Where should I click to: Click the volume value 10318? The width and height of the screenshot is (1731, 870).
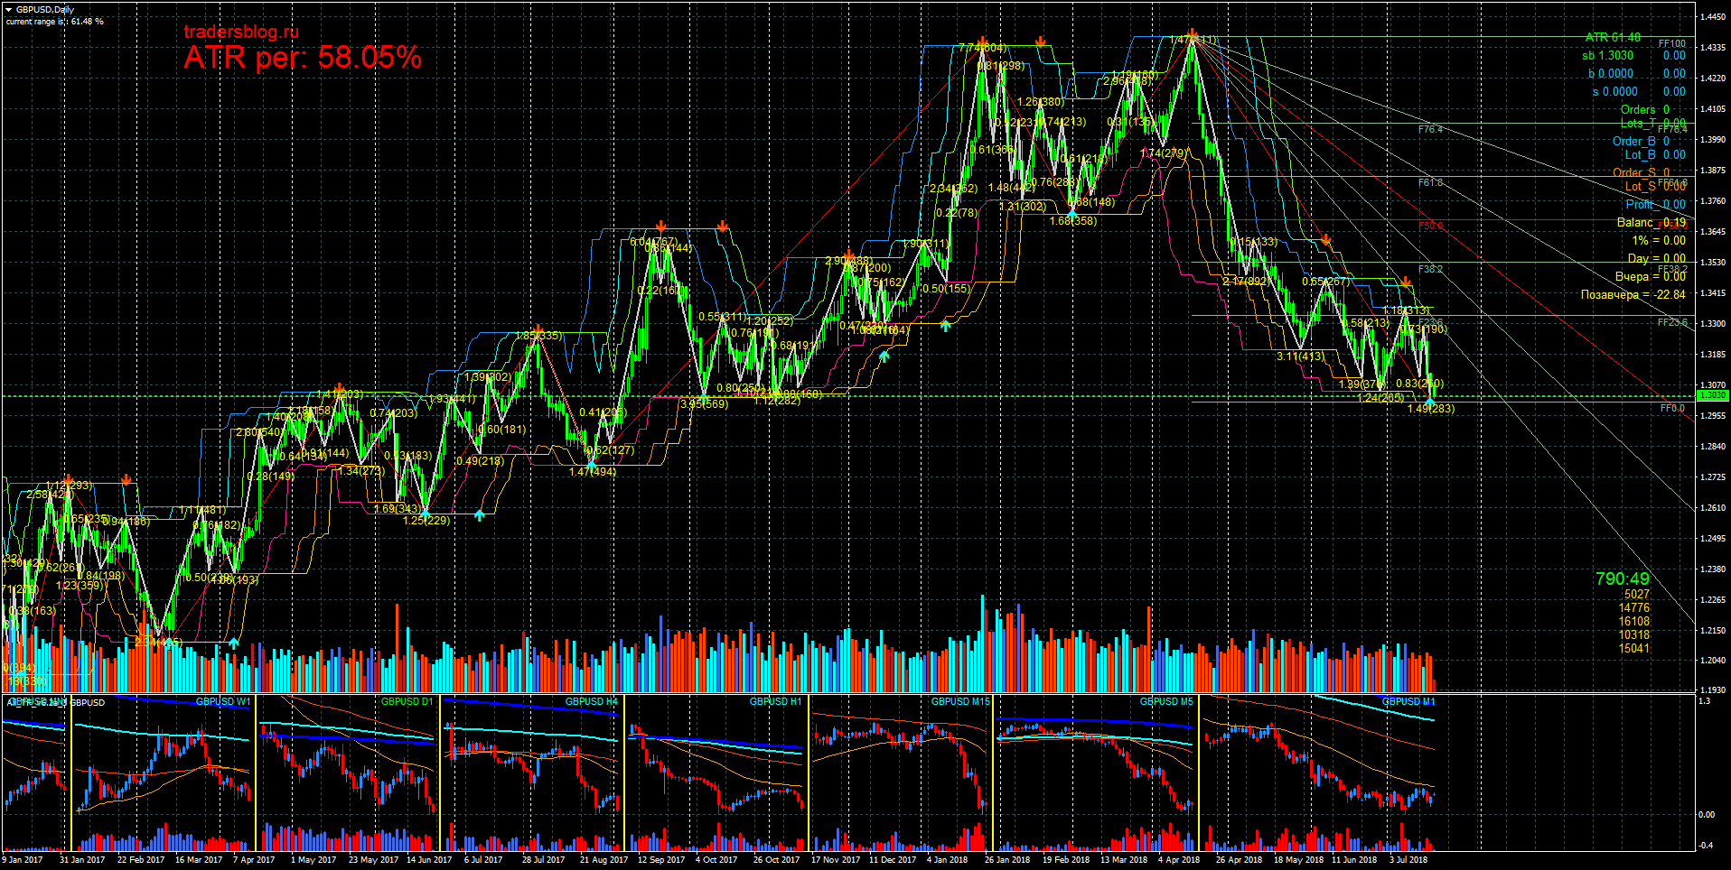point(1634,634)
